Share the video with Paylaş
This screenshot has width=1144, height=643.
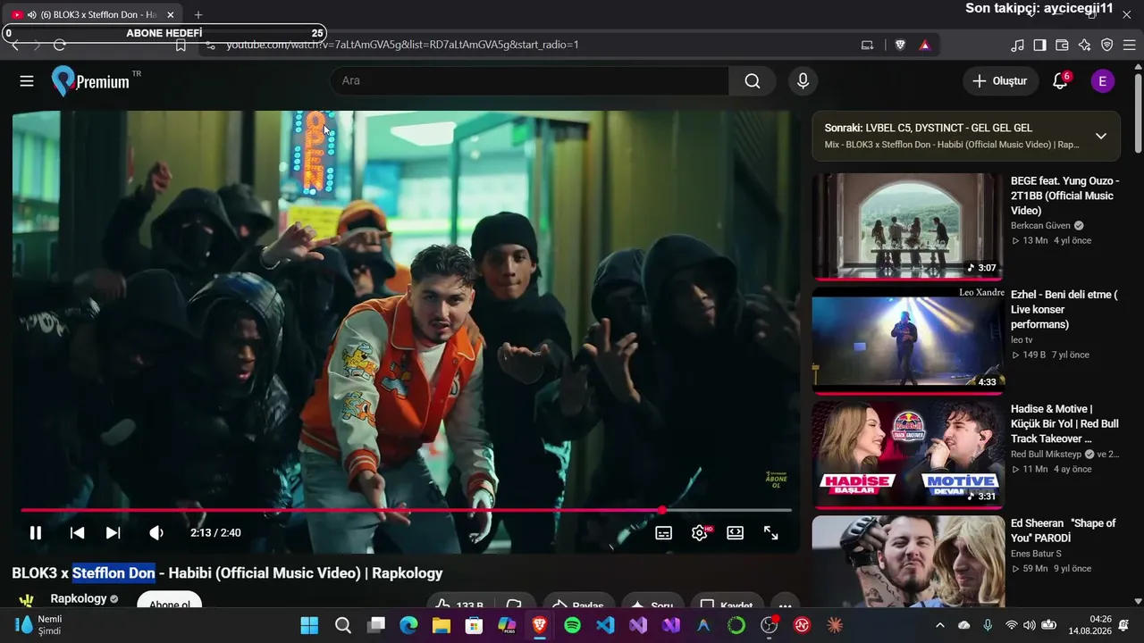(578, 600)
